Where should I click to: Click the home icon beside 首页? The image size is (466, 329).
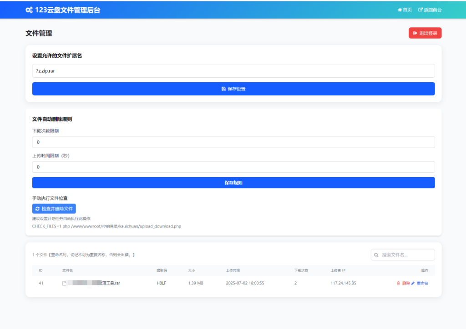pos(400,10)
